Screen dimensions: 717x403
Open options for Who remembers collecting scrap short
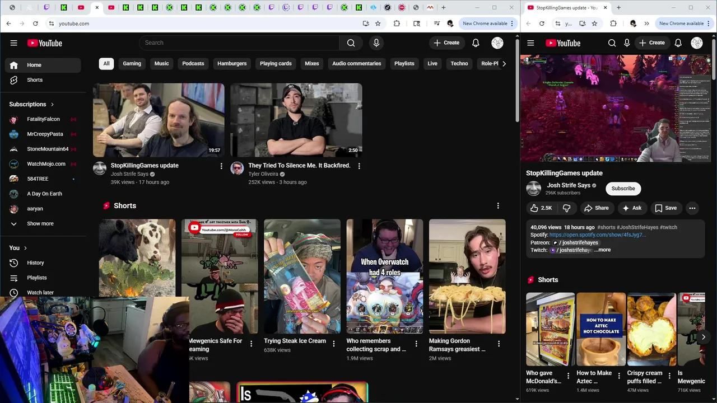pyautogui.click(x=416, y=344)
